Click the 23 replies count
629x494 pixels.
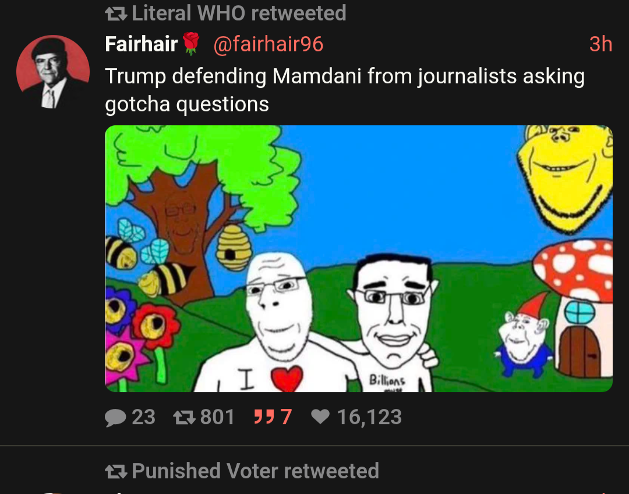143,417
